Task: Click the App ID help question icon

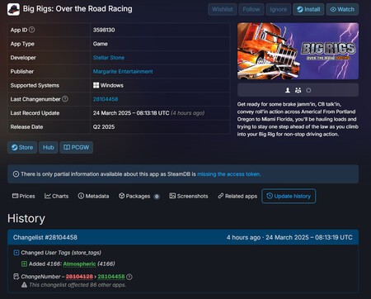Action: [32, 30]
